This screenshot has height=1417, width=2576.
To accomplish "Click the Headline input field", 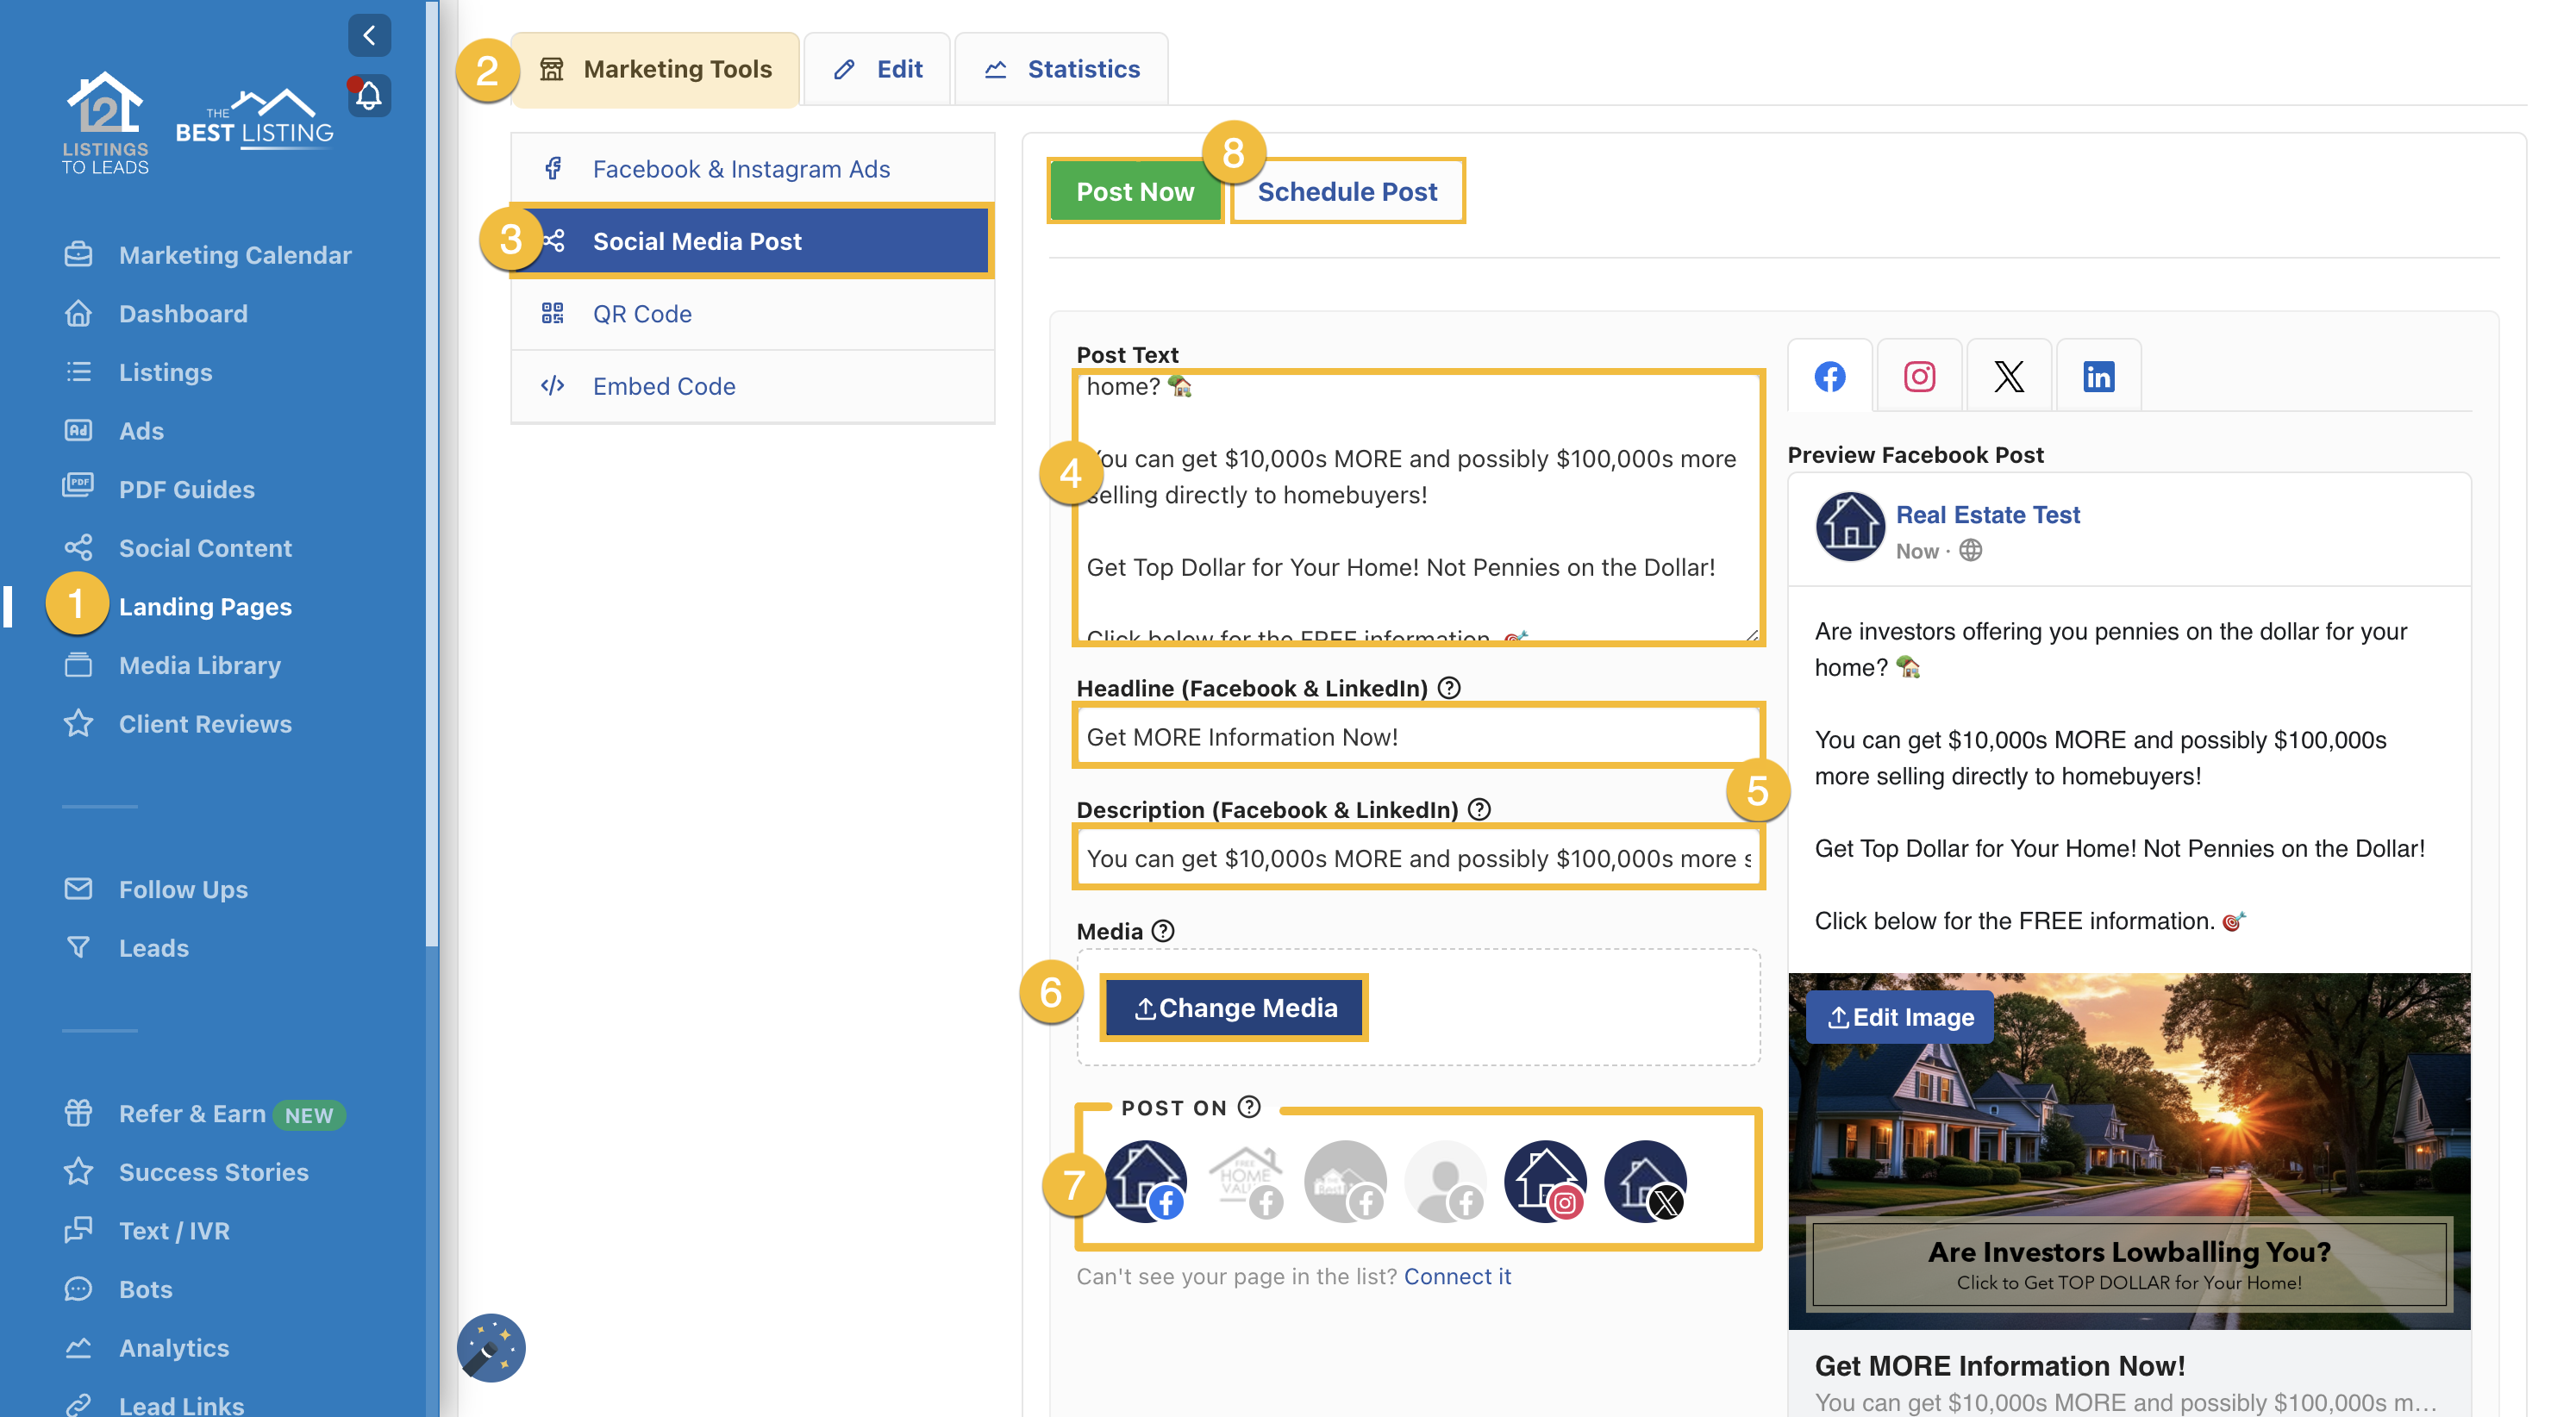I will click(x=1417, y=737).
